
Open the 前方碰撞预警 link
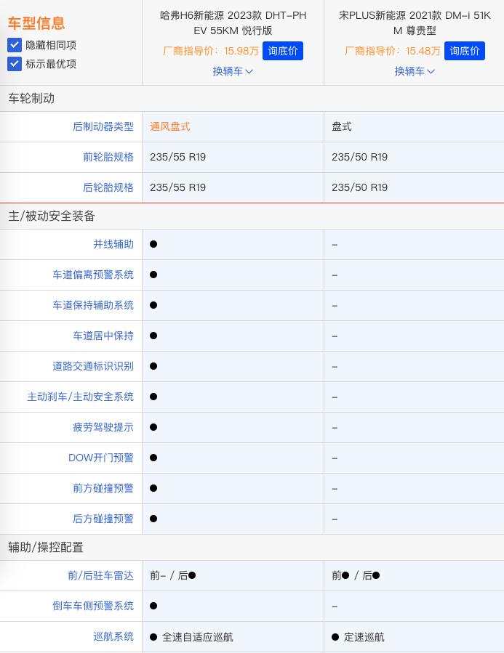coord(103,488)
